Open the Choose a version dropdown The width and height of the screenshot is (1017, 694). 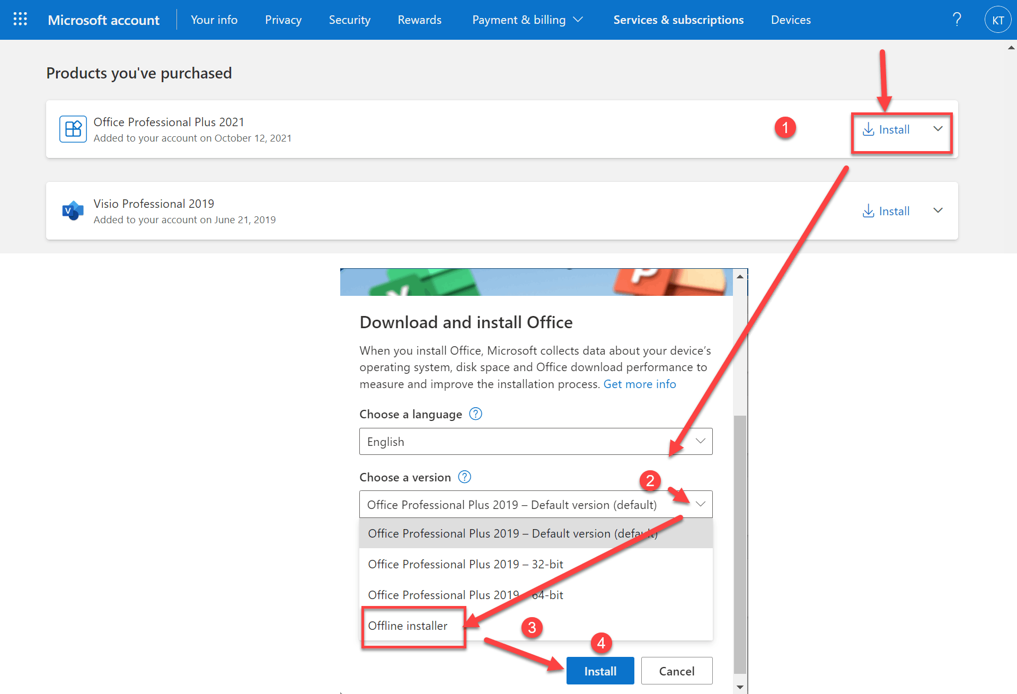click(536, 504)
